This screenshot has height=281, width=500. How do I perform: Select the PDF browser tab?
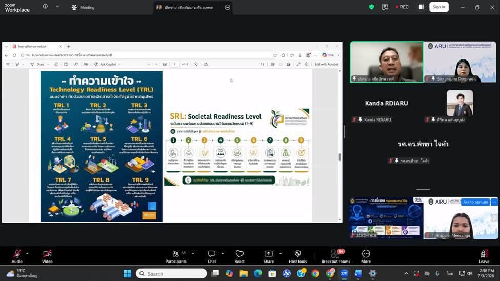(35, 47)
